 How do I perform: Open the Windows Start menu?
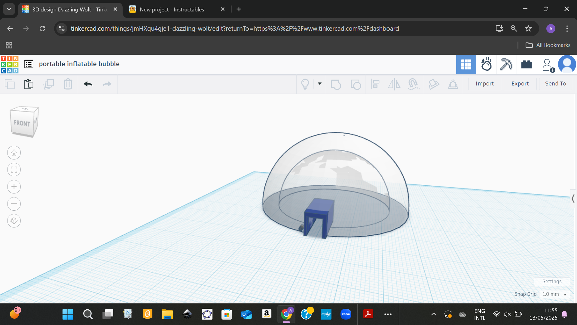(x=68, y=314)
